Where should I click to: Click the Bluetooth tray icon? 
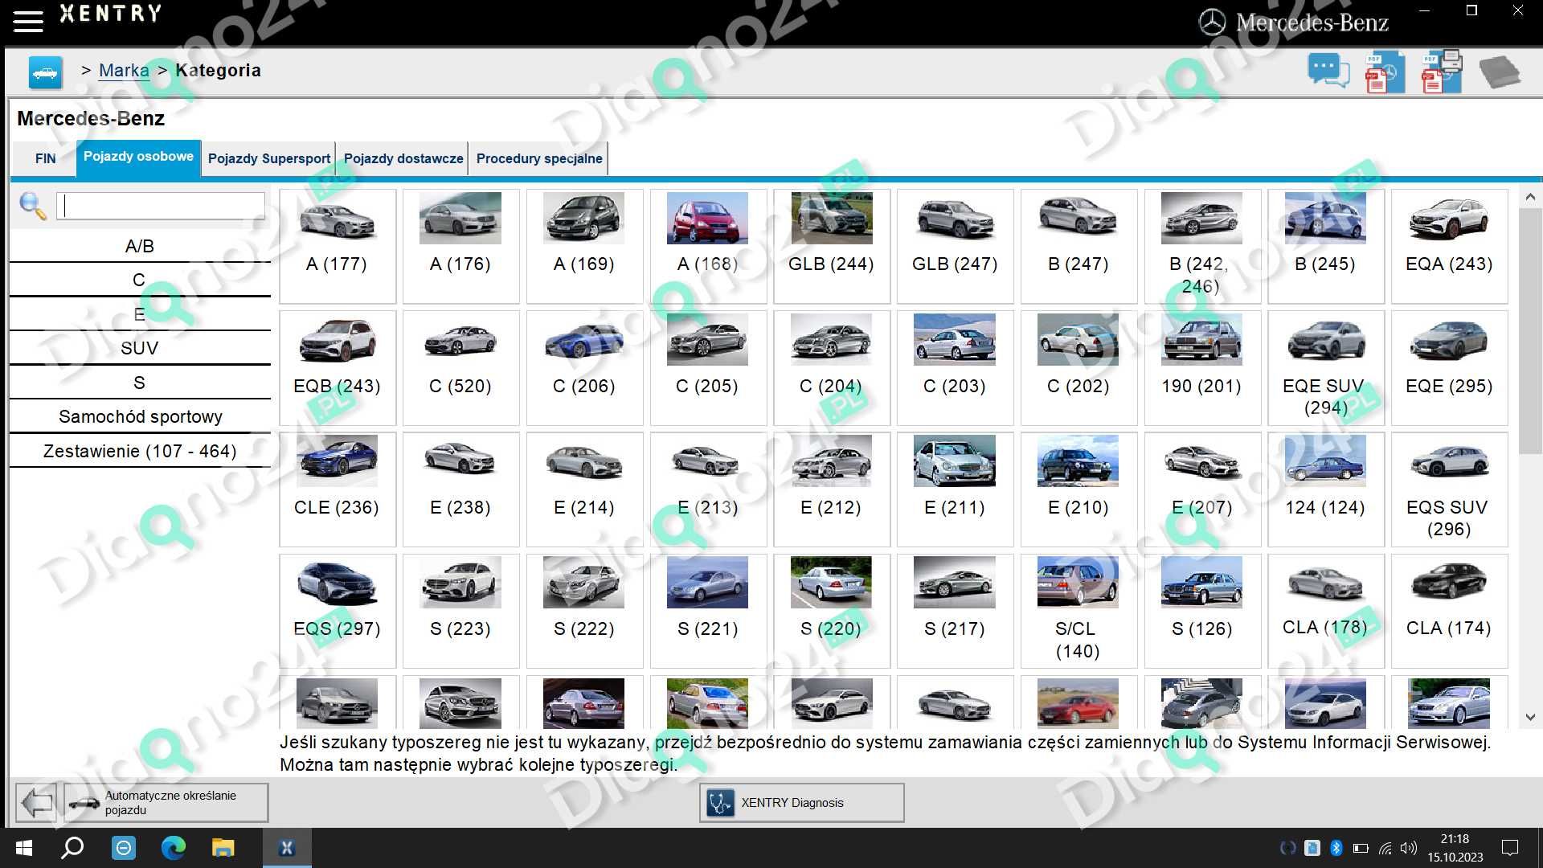coord(1336,848)
